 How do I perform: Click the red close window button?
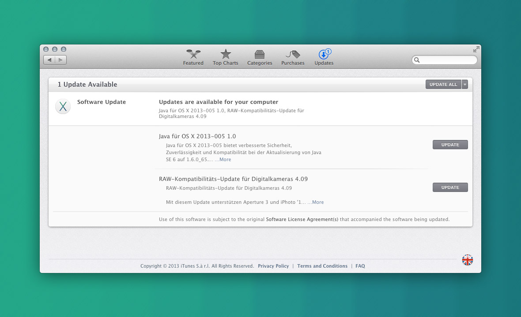(x=46, y=49)
